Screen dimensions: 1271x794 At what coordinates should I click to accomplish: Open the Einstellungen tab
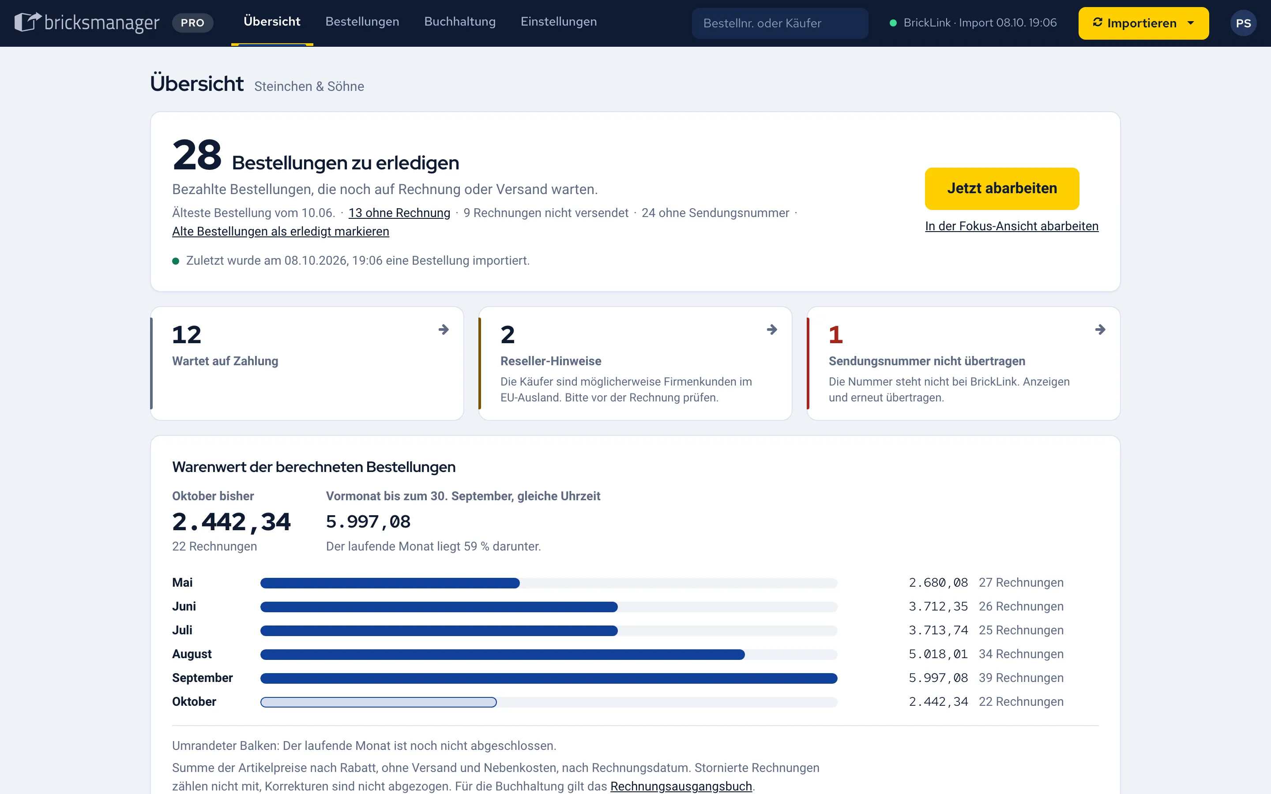(558, 22)
